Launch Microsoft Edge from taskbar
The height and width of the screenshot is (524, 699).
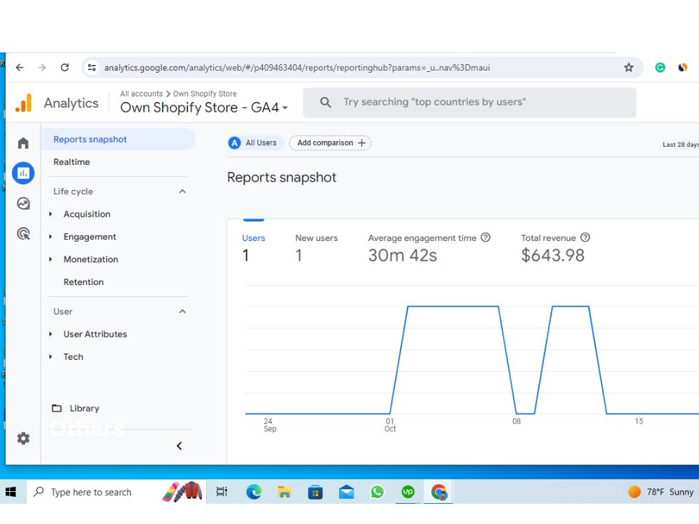[x=254, y=492]
